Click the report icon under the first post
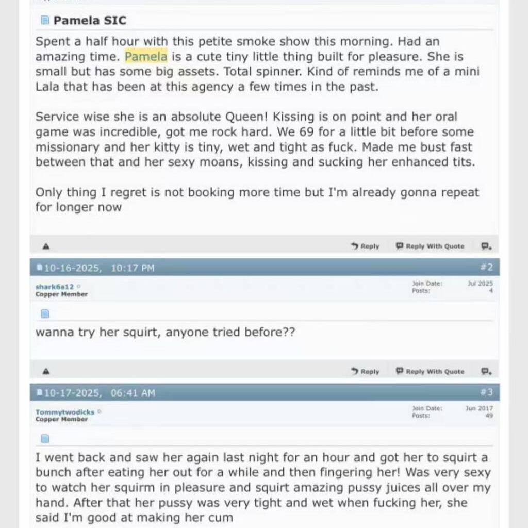The height and width of the screenshot is (528, 528). 46,246
